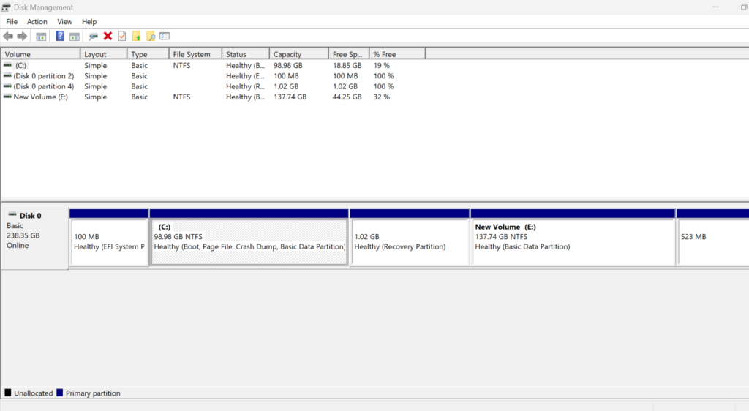Click the folder with green arrow icon
The image size is (749, 411).
[137, 37]
